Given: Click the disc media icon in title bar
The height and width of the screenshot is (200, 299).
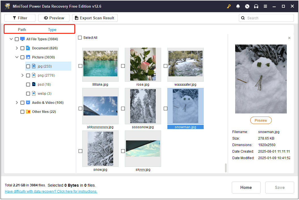Looking at the screenshot, I should [247, 6].
